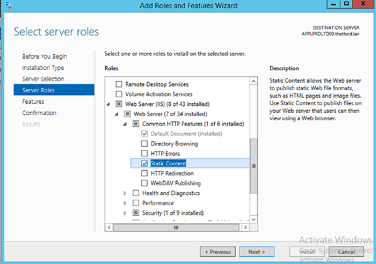Screen dimensions: 376x264
Task: Collapse the Common HTTP Features node
Action: (125, 124)
